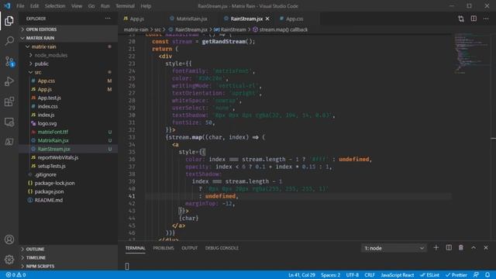Click the RainStream breadcrumb symbol
The width and height of the screenshot is (496, 279).
(230, 29)
